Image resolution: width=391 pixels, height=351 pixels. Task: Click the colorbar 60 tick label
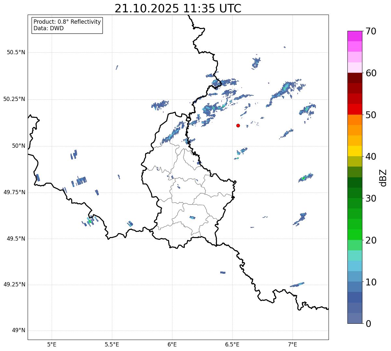(x=371, y=73)
